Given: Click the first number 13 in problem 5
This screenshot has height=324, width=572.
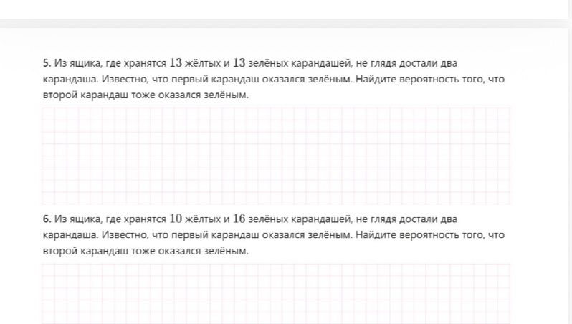Looking at the screenshot, I should click(176, 63).
